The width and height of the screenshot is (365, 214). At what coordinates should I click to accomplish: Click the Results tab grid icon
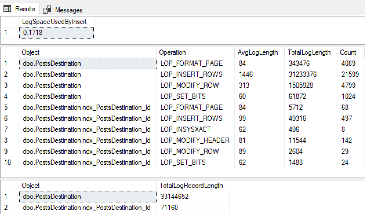pos(7,9)
